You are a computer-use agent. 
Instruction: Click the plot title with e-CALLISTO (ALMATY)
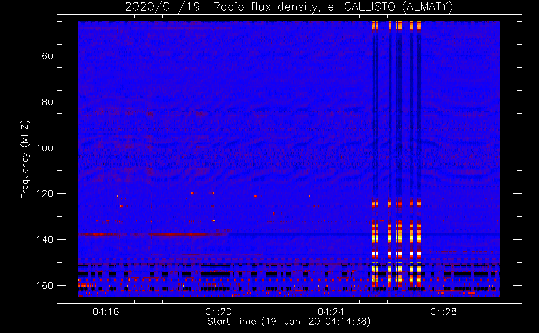(x=289, y=7)
